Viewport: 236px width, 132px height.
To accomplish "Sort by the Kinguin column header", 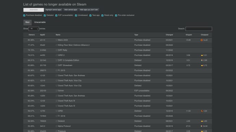I will click(x=189, y=35).
